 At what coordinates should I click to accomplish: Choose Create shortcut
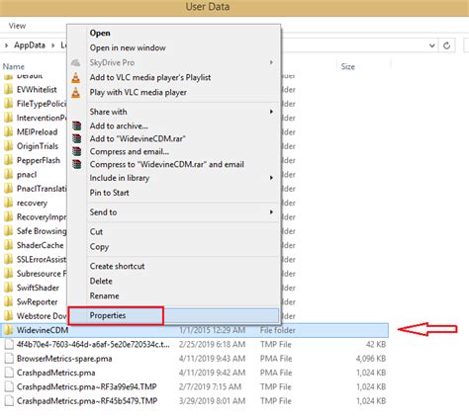coord(117,266)
